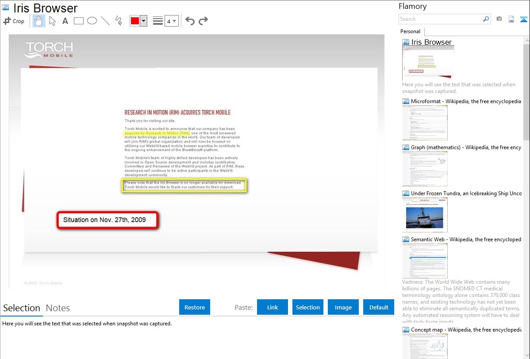Click the Paste Selection button
Screen dimensions: 530x359
pos(307,307)
